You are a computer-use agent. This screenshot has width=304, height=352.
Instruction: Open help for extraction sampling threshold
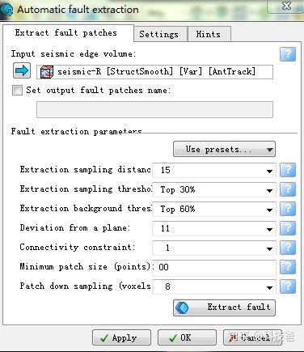(288, 189)
